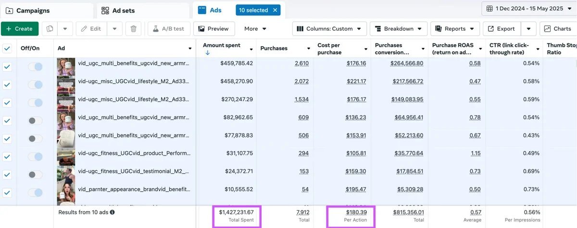Screen dimensions: 577x228
Task: Toggle the select-all checkbox in header
Action: [7, 48]
